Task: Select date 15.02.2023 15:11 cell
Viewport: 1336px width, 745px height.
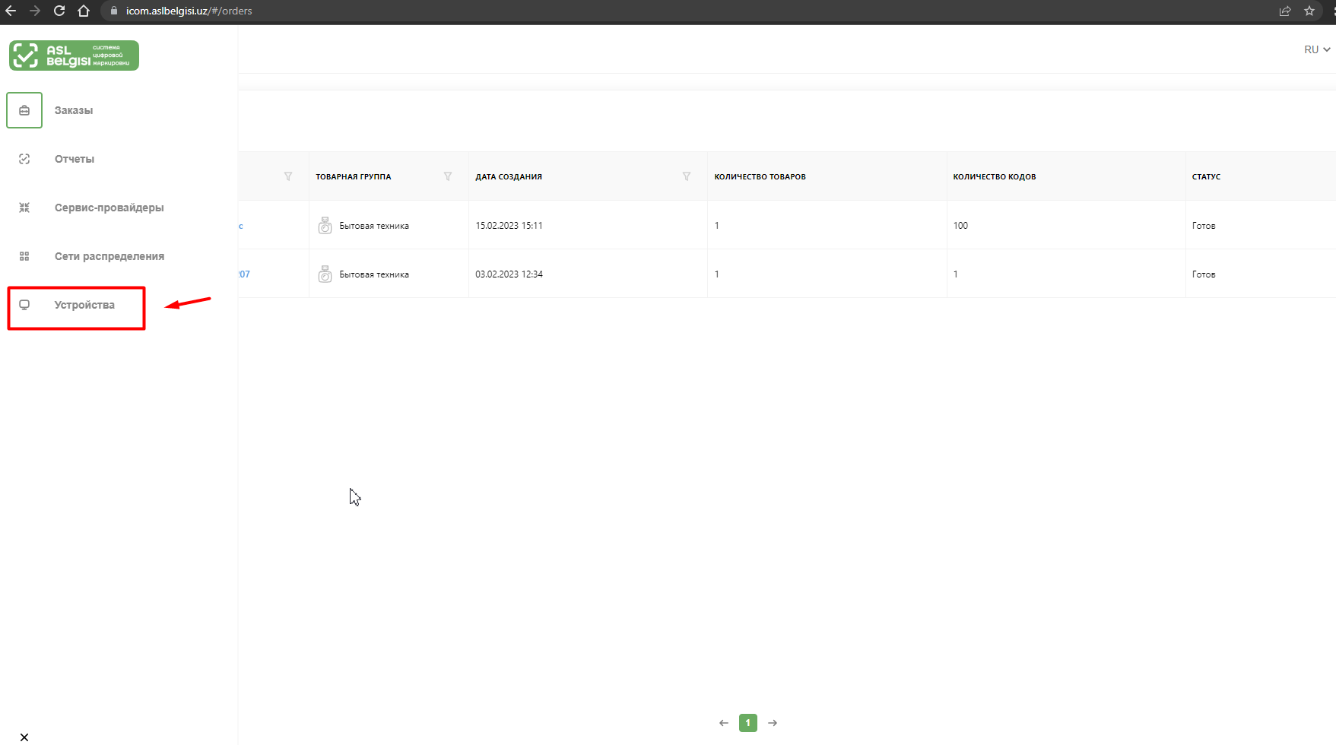Action: (x=509, y=226)
